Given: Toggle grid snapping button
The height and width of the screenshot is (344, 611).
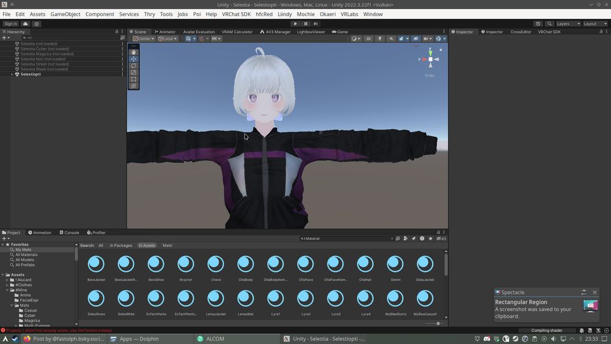Looking at the screenshot, I should tap(202, 38).
